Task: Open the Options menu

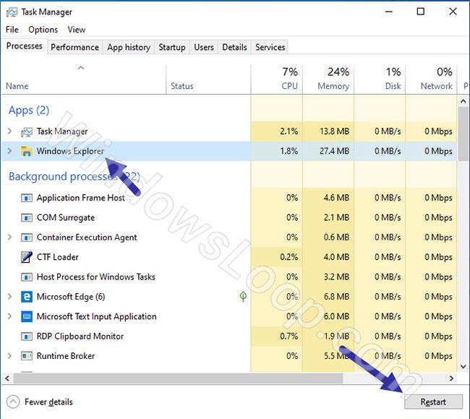Action: coord(43,30)
